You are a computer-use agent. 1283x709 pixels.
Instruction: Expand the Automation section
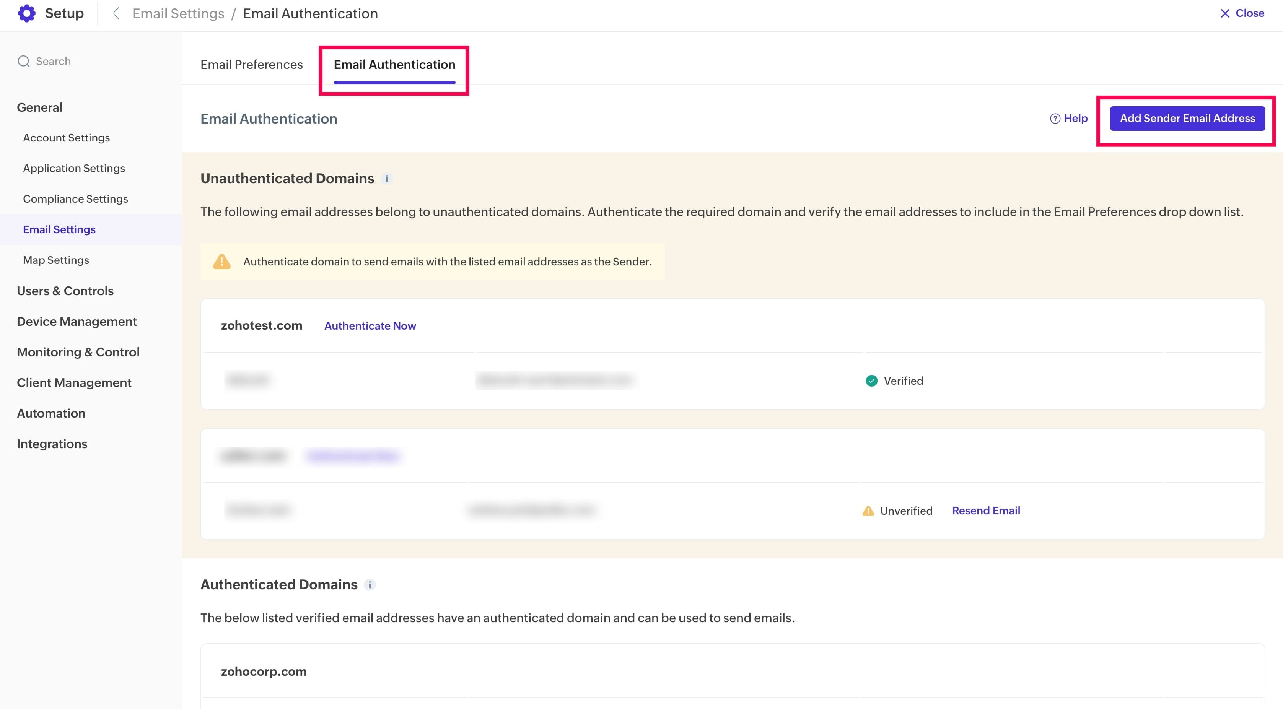point(51,413)
